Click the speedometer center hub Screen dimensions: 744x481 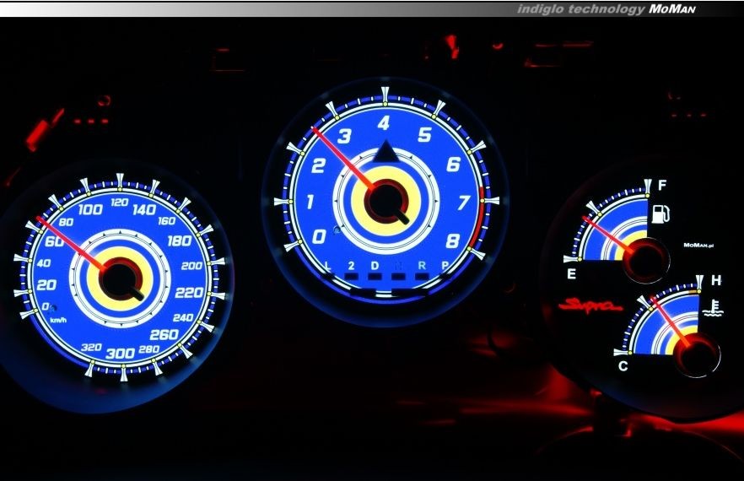[121, 278]
